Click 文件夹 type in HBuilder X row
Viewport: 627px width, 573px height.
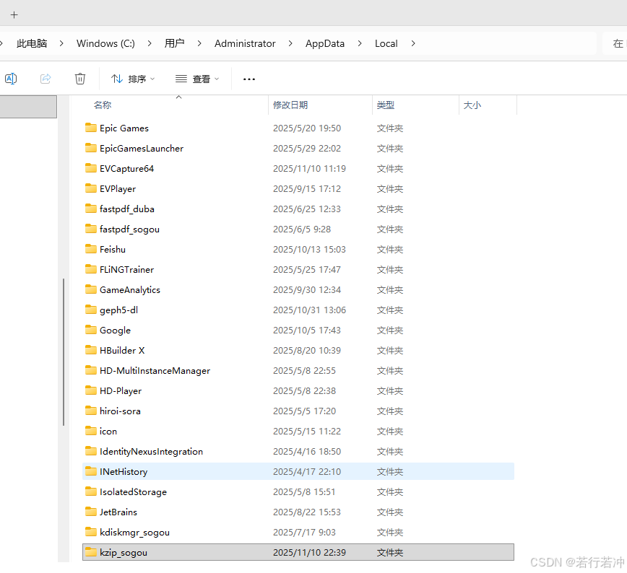[390, 351]
